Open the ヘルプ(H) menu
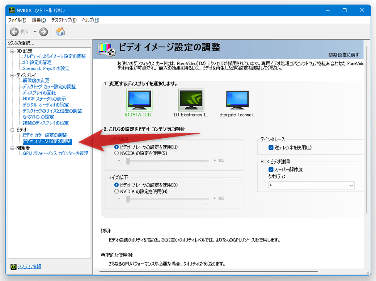 click(91, 20)
